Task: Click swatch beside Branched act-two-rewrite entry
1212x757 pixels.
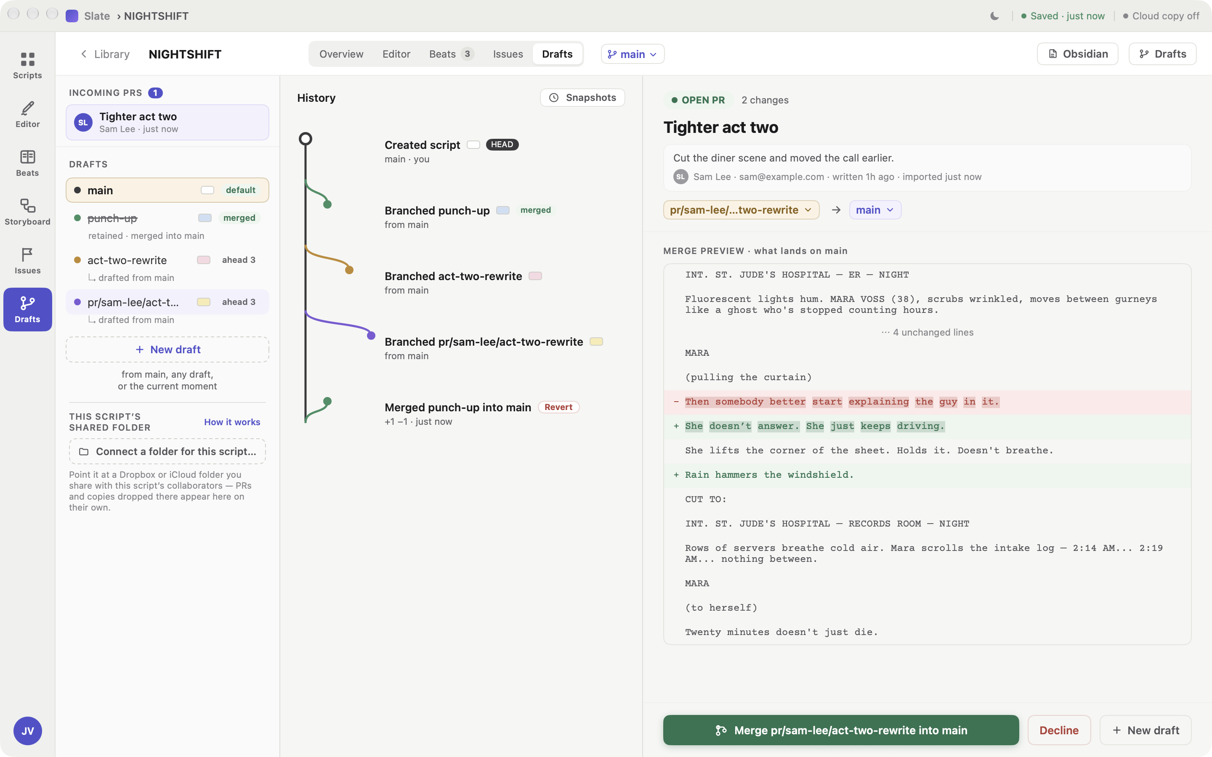Action: 535,276
